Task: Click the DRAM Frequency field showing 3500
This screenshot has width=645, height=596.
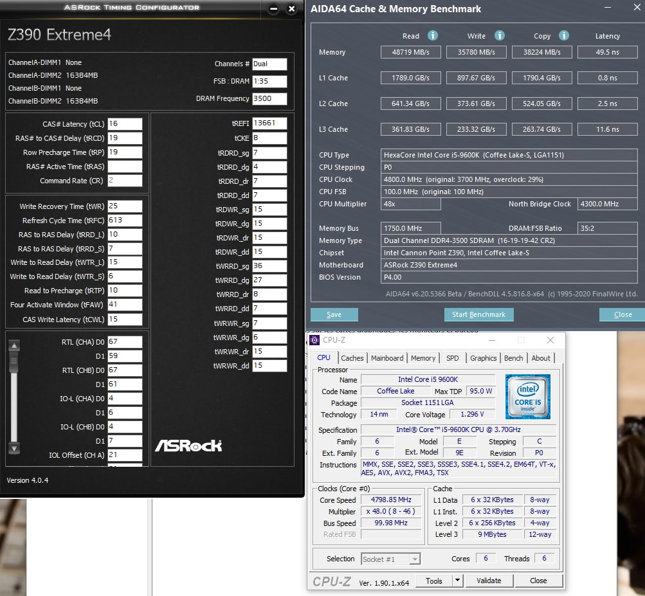Action: click(x=270, y=98)
